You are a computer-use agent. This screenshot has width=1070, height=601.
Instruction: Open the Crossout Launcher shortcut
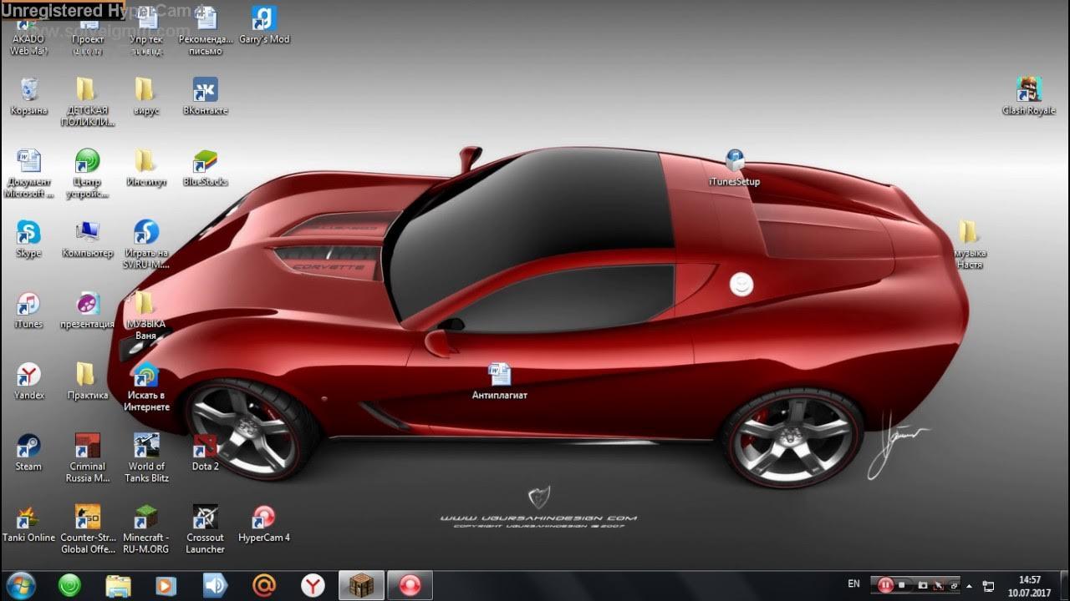[205, 518]
